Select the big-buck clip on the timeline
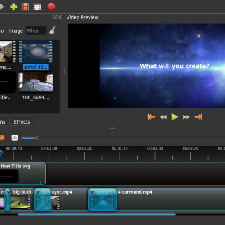Screen dimensions: 225x225 [22, 199]
